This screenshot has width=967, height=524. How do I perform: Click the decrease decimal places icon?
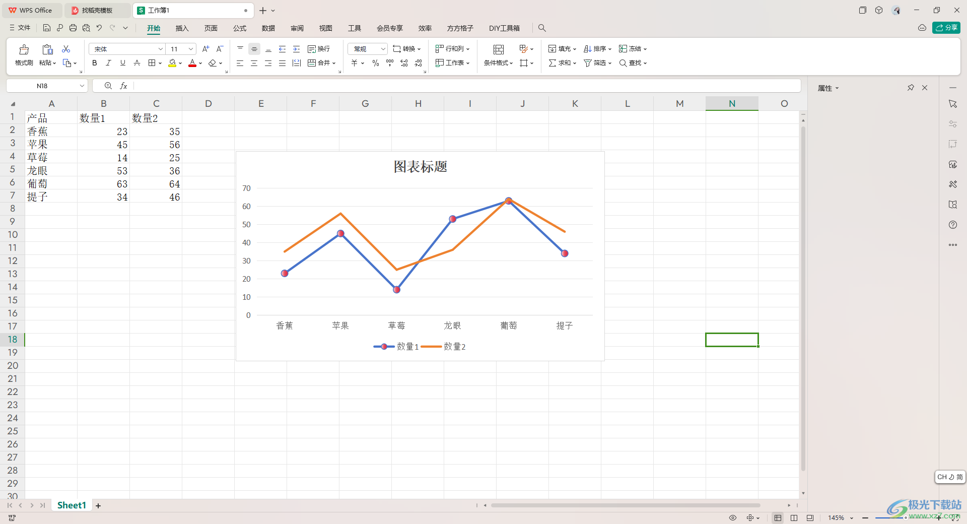click(419, 63)
